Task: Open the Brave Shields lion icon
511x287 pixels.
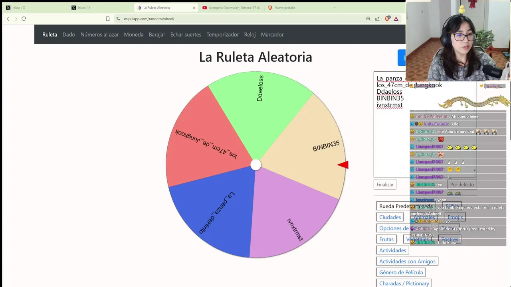Action: [387, 19]
